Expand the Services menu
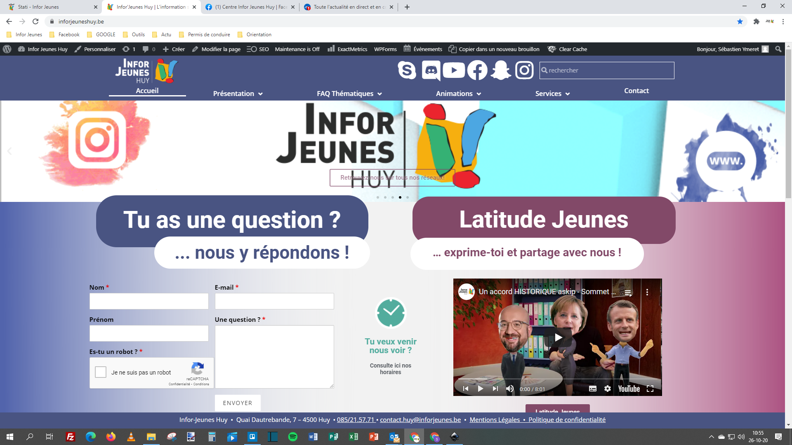The image size is (792, 445). point(553,94)
